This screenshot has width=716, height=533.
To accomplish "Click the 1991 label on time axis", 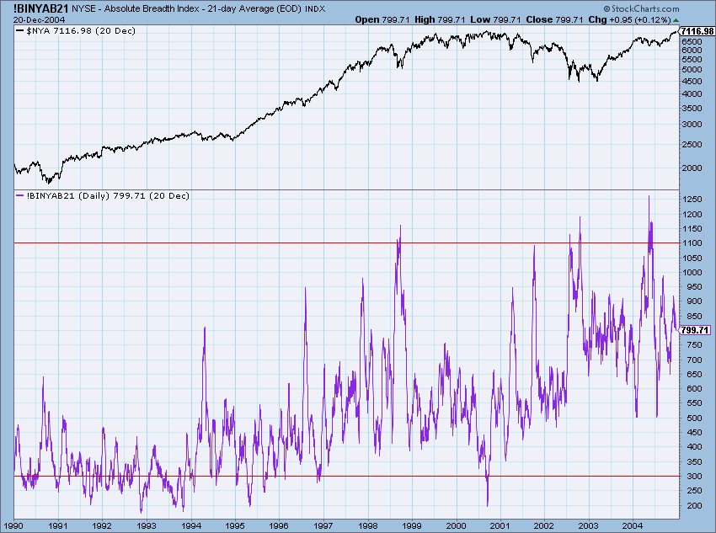I will [x=58, y=525].
